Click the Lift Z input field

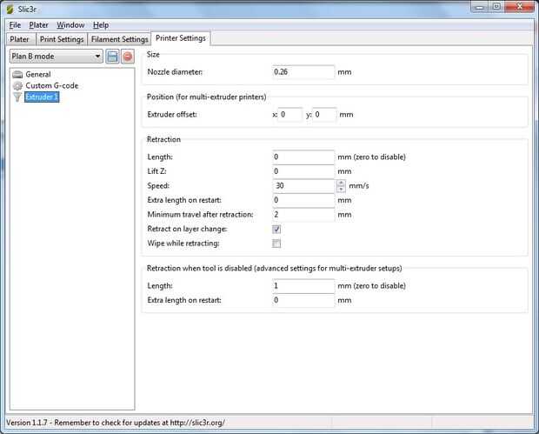tap(303, 171)
